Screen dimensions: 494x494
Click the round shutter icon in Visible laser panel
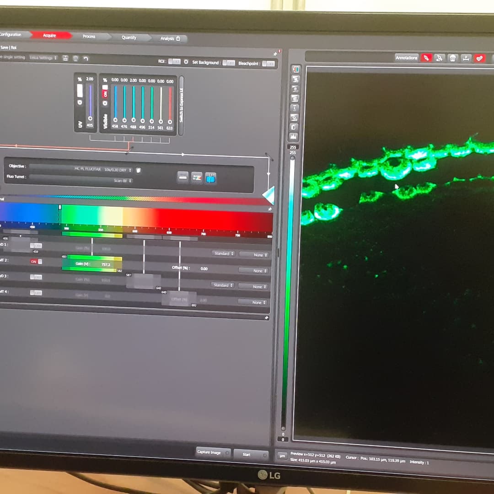105,103
